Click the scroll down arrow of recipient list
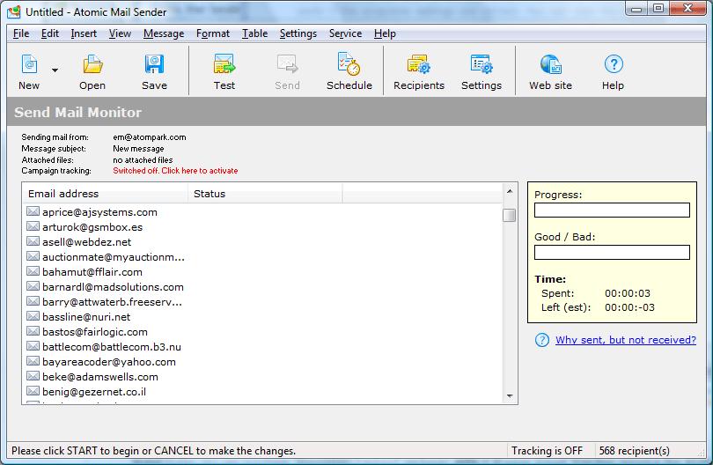The width and height of the screenshot is (713, 465). pos(510,396)
